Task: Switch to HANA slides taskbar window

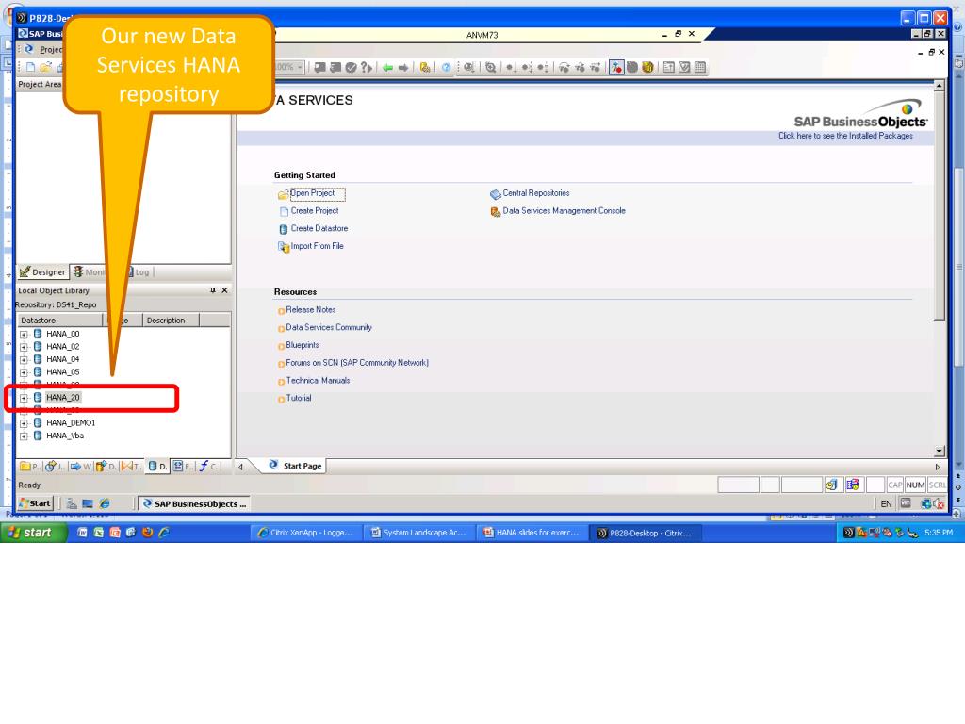Action: coord(532,533)
